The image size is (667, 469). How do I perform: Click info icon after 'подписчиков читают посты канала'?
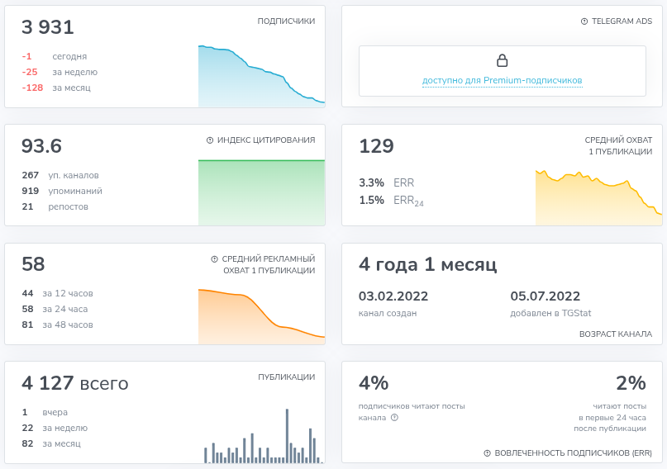(394, 418)
